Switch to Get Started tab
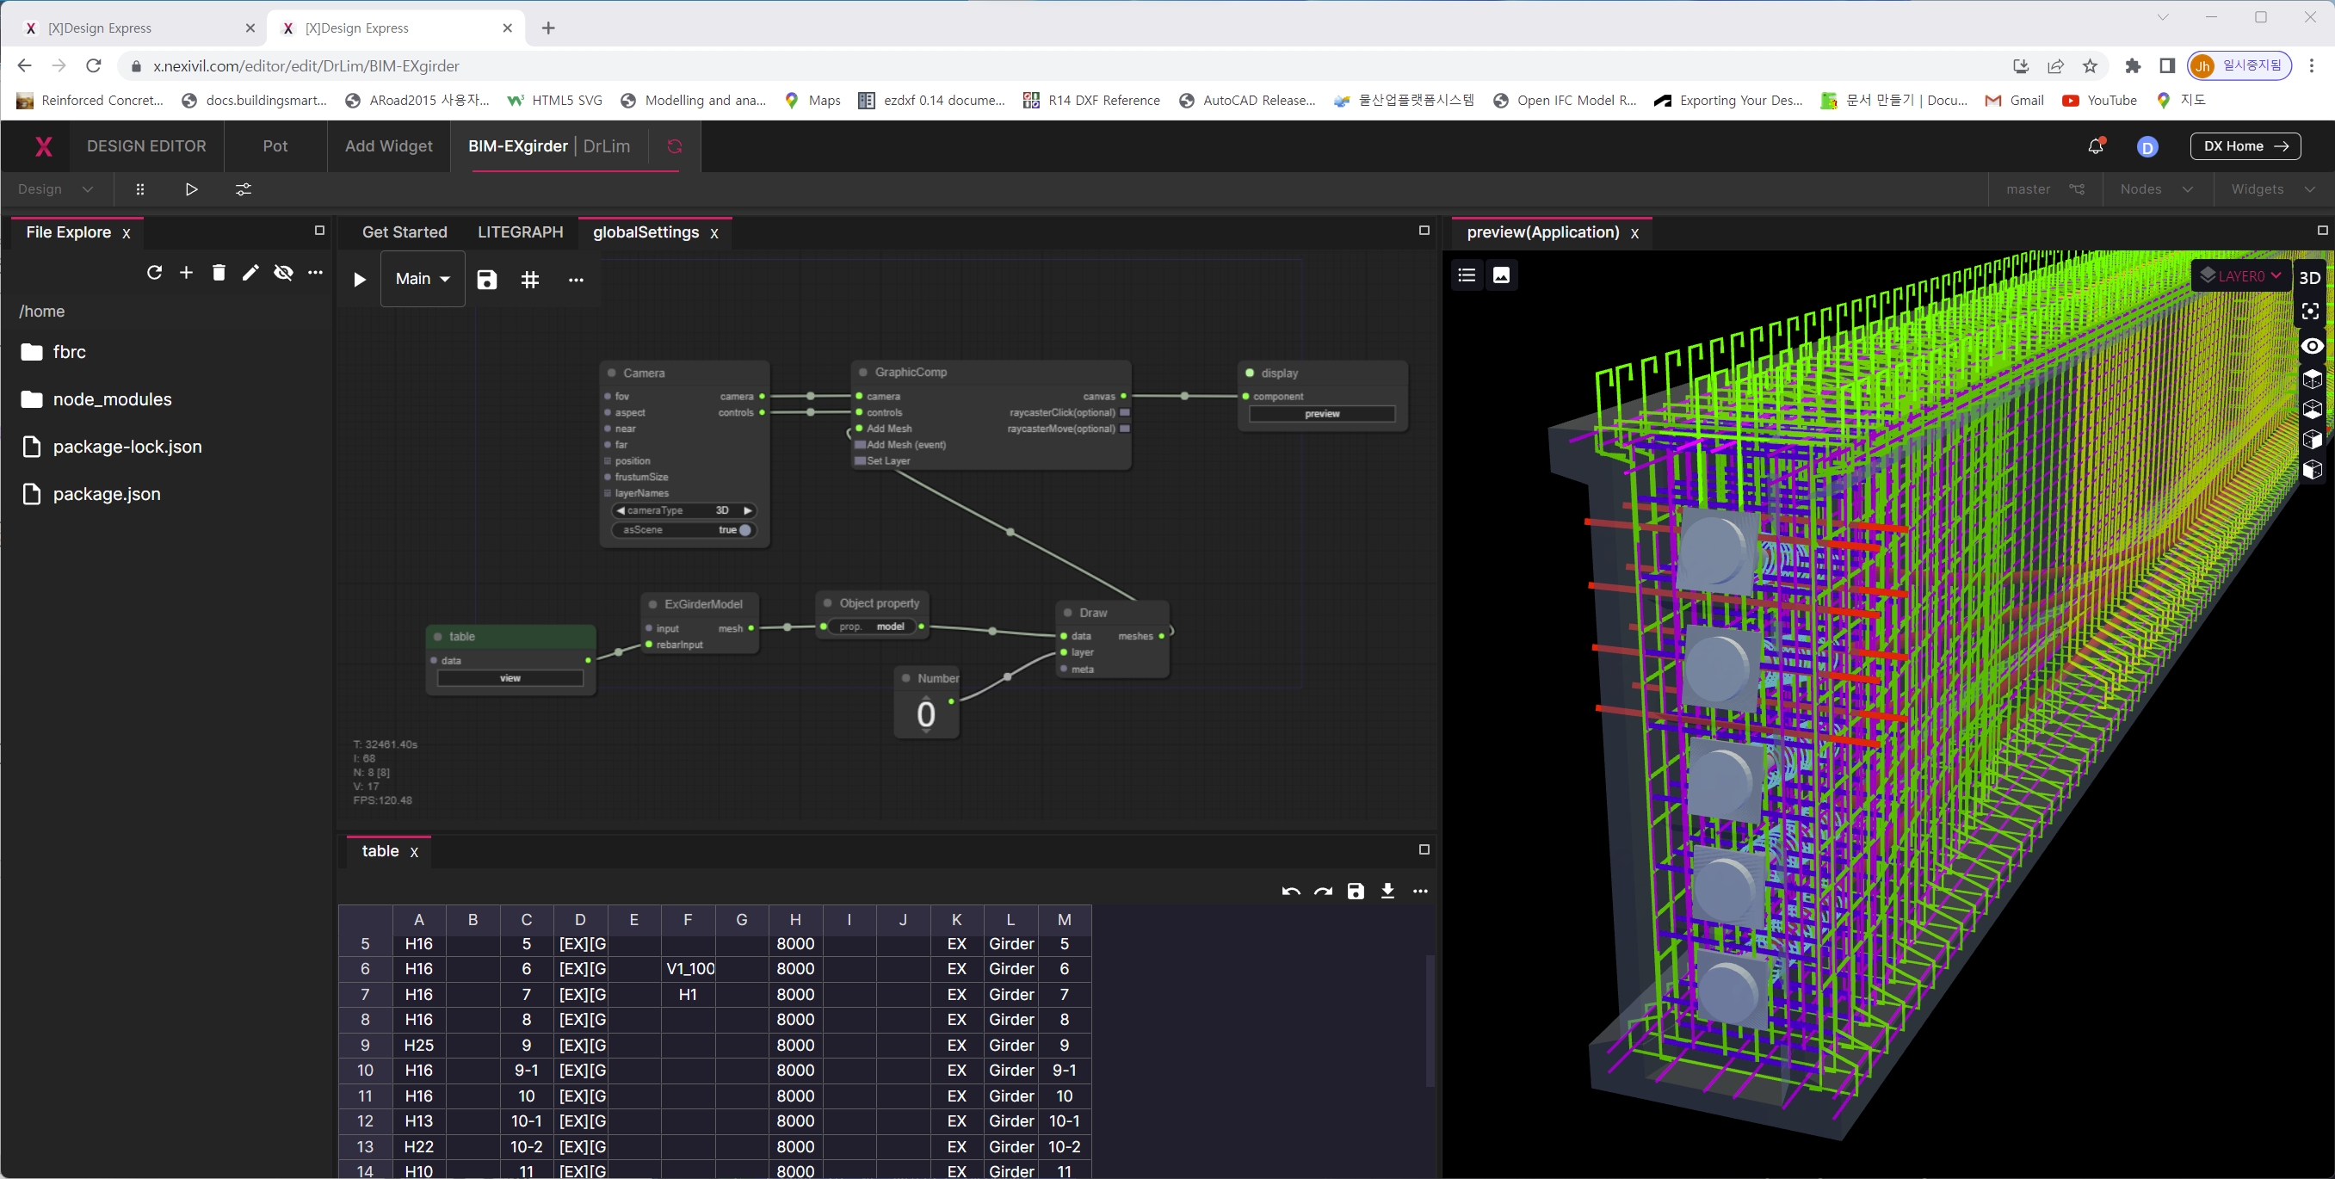This screenshot has width=2335, height=1179. tap(405, 232)
